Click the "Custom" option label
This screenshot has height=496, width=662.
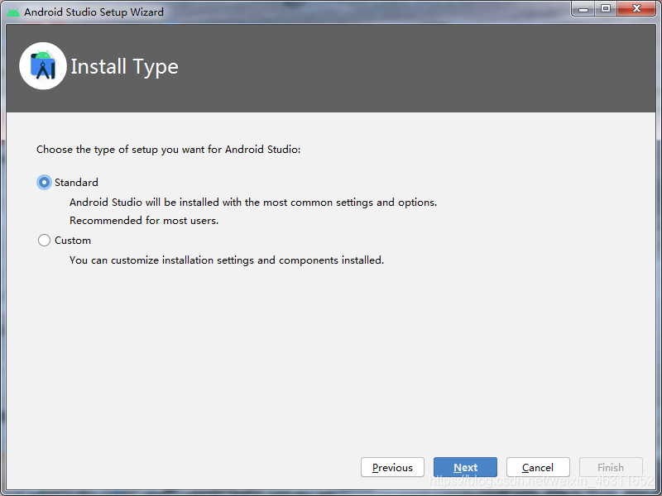point(73,241)
